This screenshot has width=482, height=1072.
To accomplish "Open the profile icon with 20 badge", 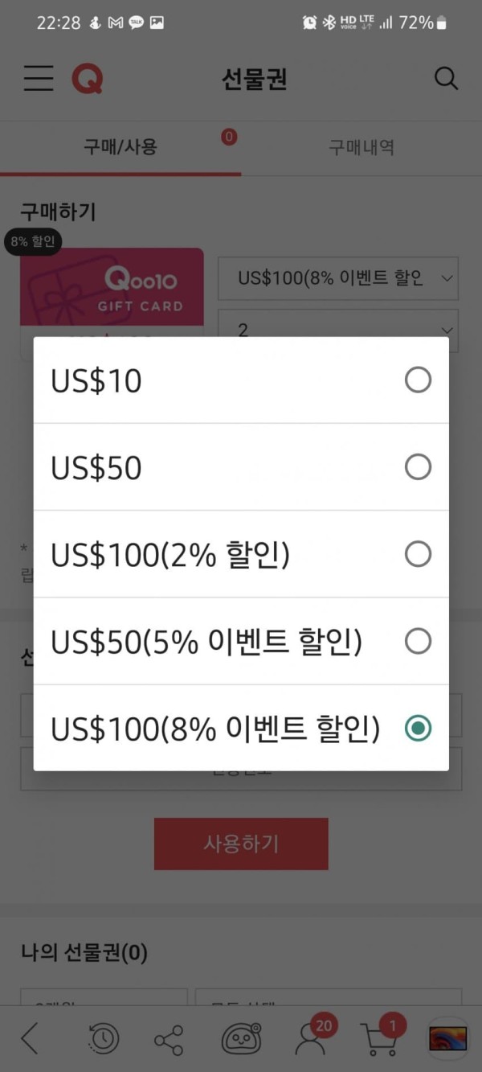I will click(x=312, y=1037).
